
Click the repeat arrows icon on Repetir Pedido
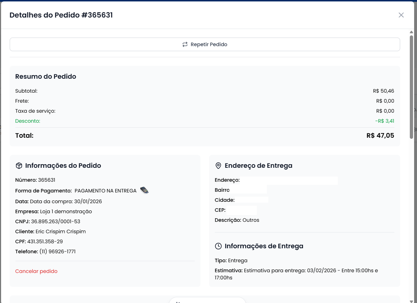(185, 44)
